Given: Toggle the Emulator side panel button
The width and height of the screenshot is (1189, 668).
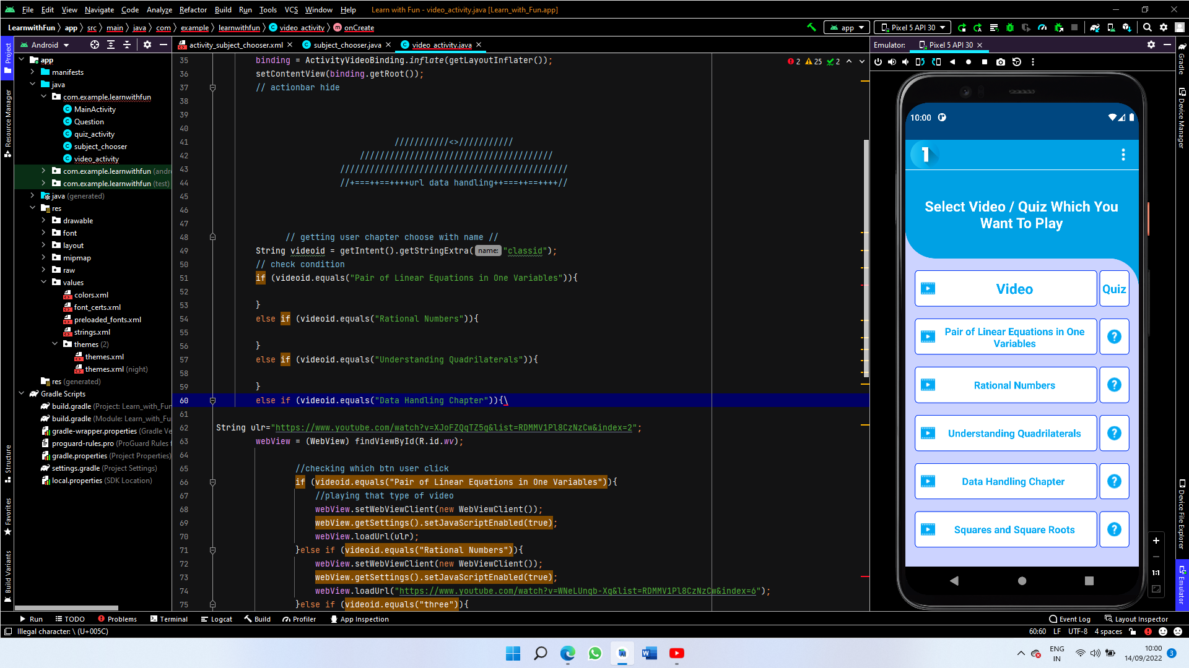Looking at the screenshot, I should pos(1182,584).
